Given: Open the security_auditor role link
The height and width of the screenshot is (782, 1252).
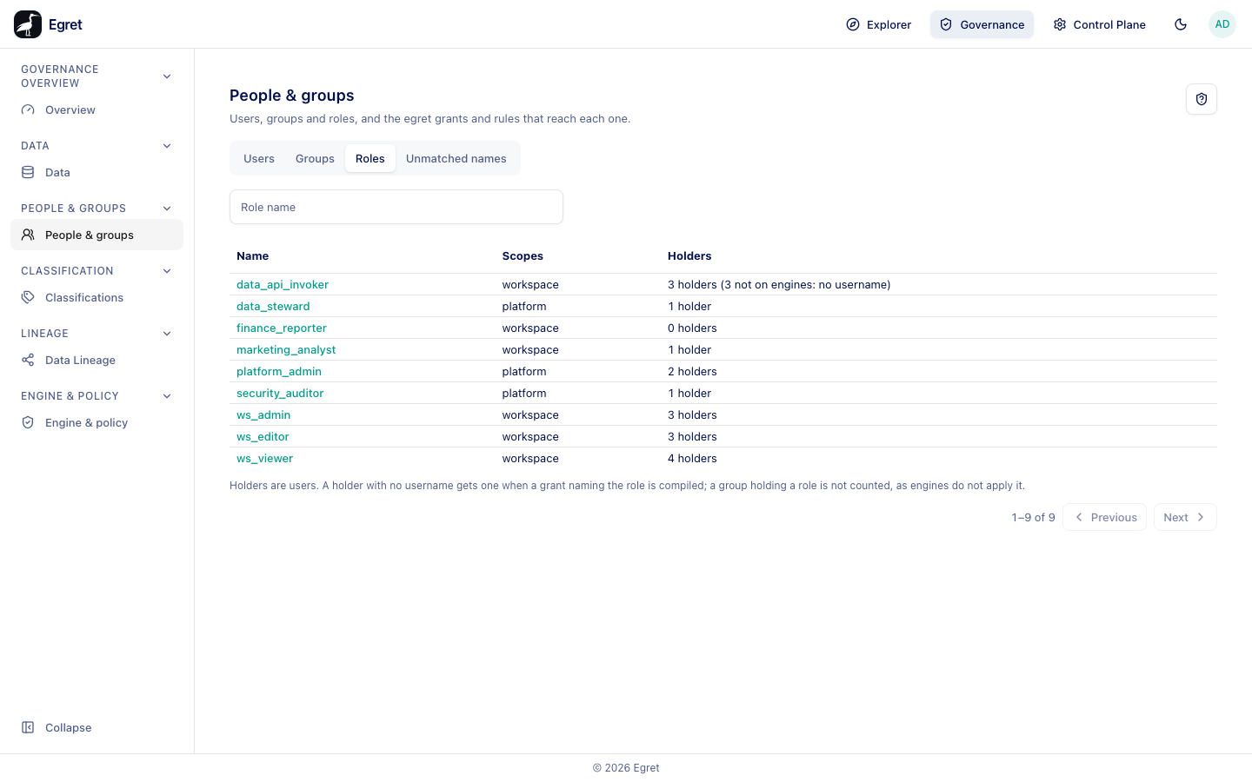Looking at the screenshot, I should tap(280, 394).
